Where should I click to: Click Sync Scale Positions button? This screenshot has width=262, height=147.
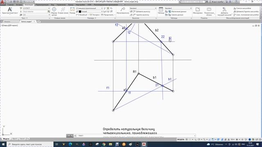(x=246, y=15)
